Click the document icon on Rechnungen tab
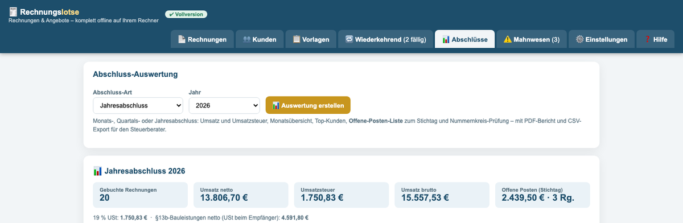The height and width of the screenshot is (223, 683). point(182,40)
